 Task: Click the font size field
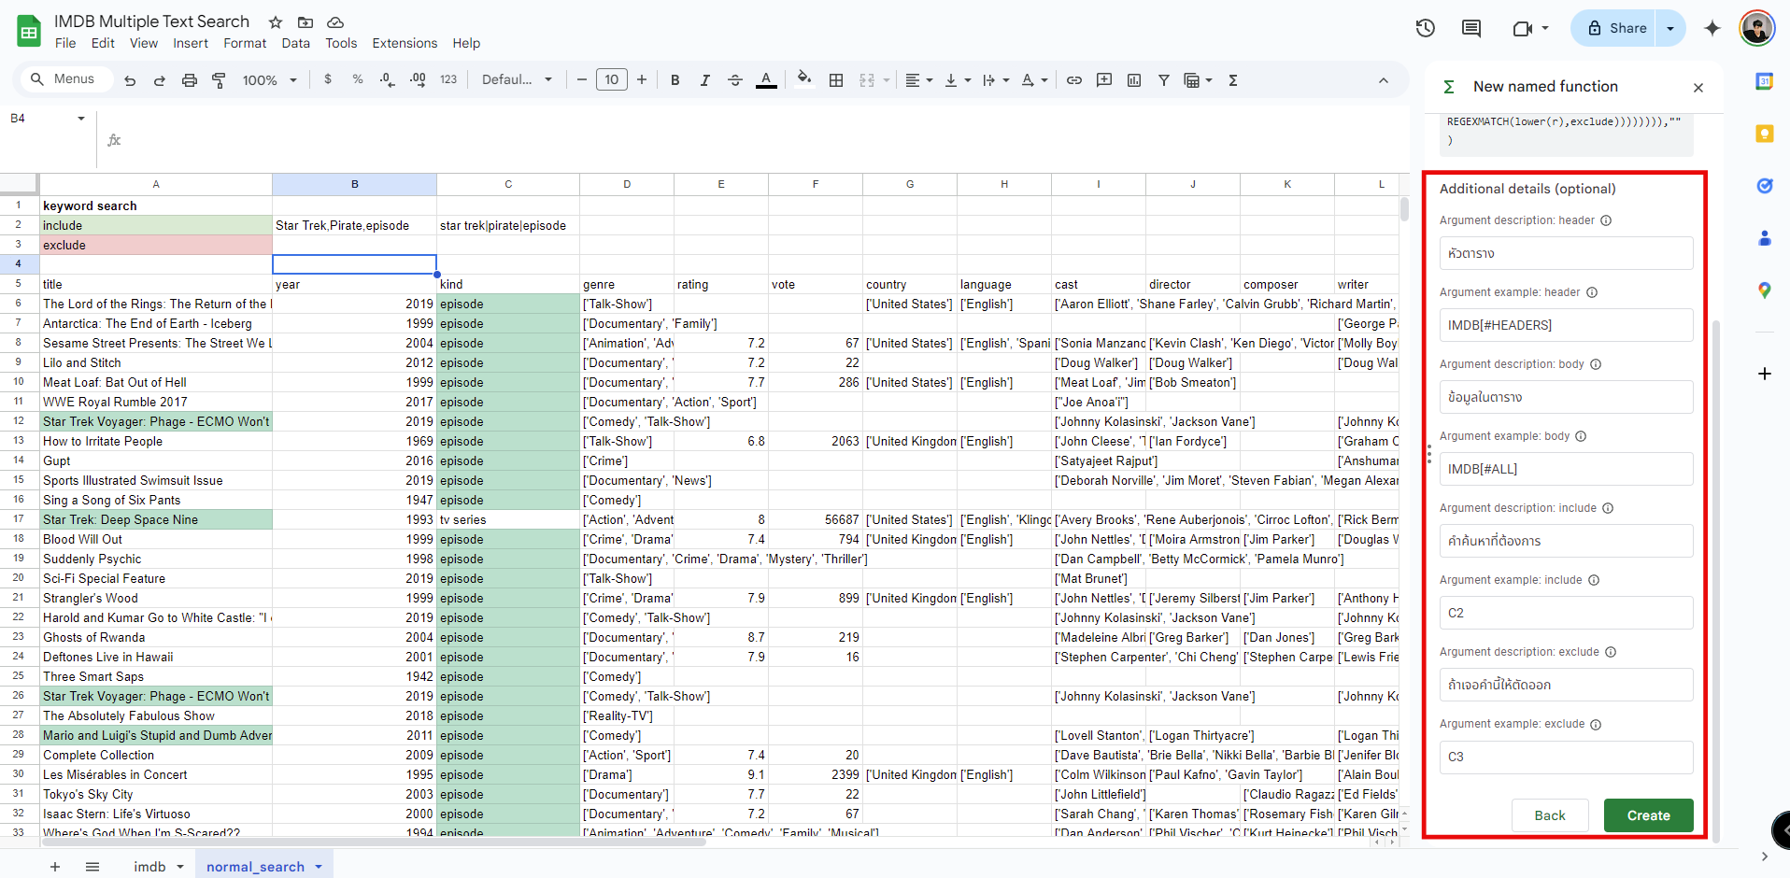point(612,80)
